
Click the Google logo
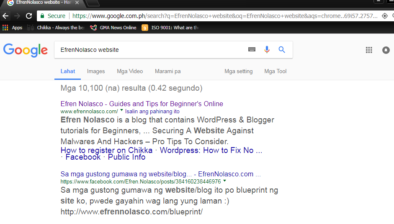26,51
